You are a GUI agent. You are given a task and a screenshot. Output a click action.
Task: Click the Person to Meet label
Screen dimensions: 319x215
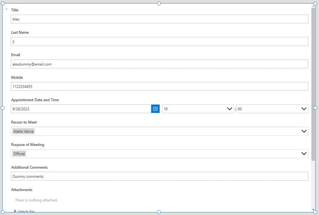(24, 122)
